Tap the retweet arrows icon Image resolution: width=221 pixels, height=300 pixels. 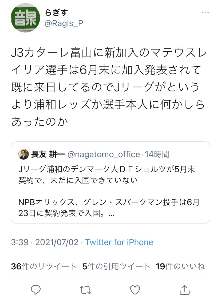(85, 290)
